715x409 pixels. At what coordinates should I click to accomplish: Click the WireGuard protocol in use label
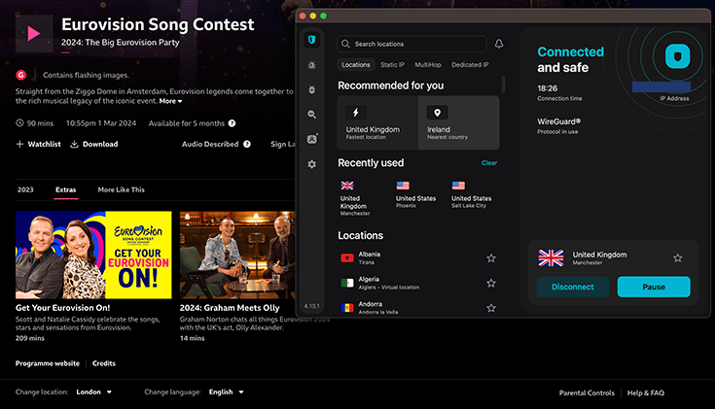click(559, 125)
